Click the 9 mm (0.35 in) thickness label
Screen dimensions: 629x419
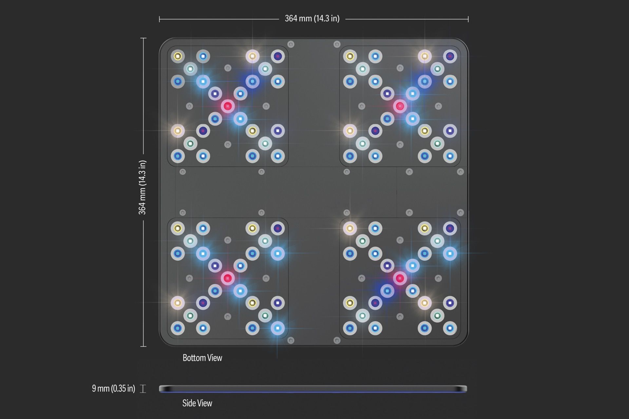click(x=113, y=389)
